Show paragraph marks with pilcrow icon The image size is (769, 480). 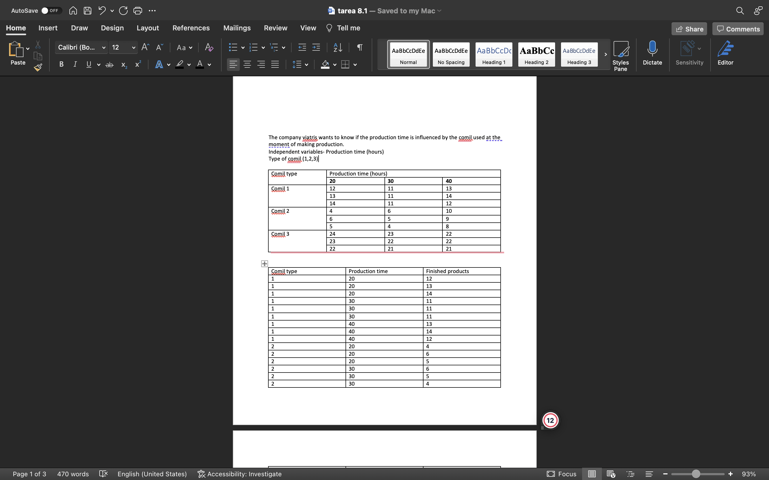pyautogui.click(x=360, y=48)
